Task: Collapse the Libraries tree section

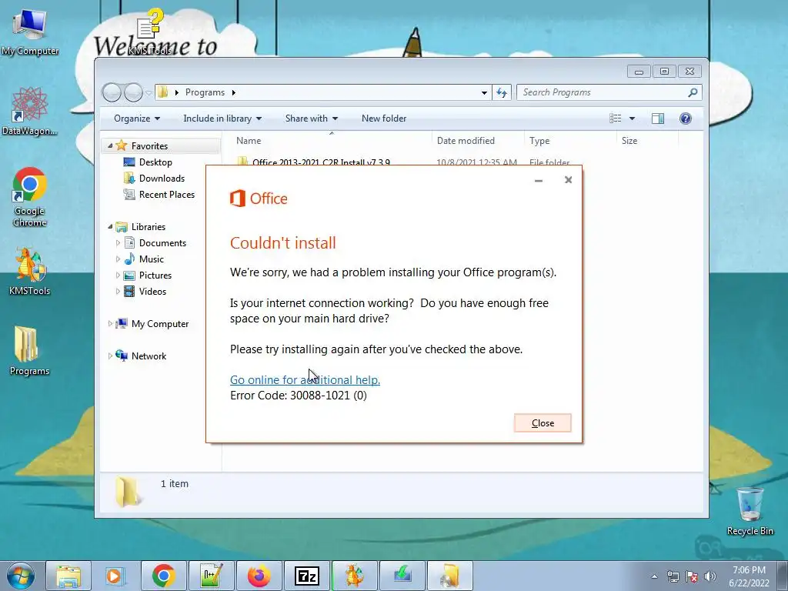Action: click(110, 227)
